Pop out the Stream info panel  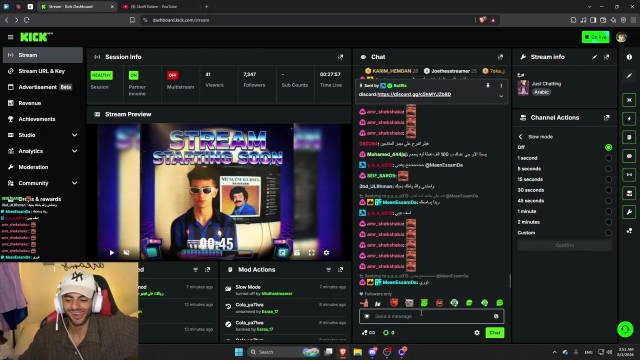coord(606,57)
